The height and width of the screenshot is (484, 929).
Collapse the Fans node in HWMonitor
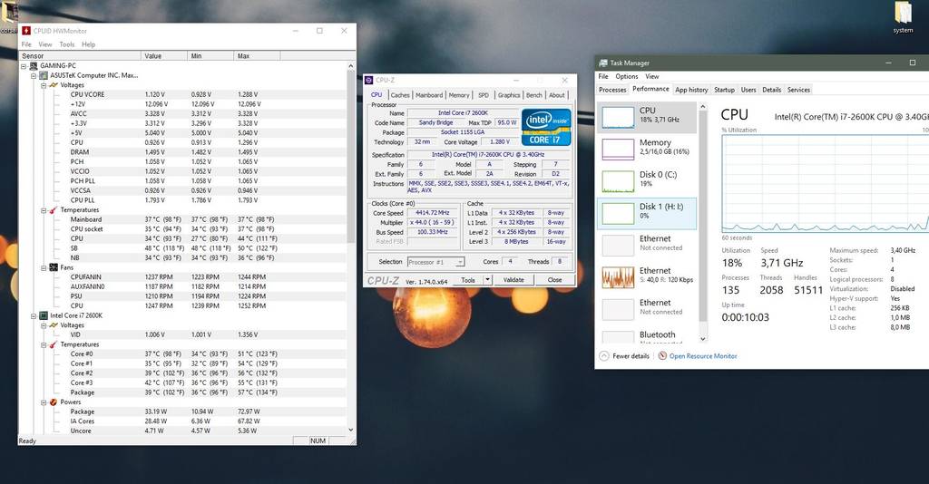pyautogui.click(x=44, y=267)
